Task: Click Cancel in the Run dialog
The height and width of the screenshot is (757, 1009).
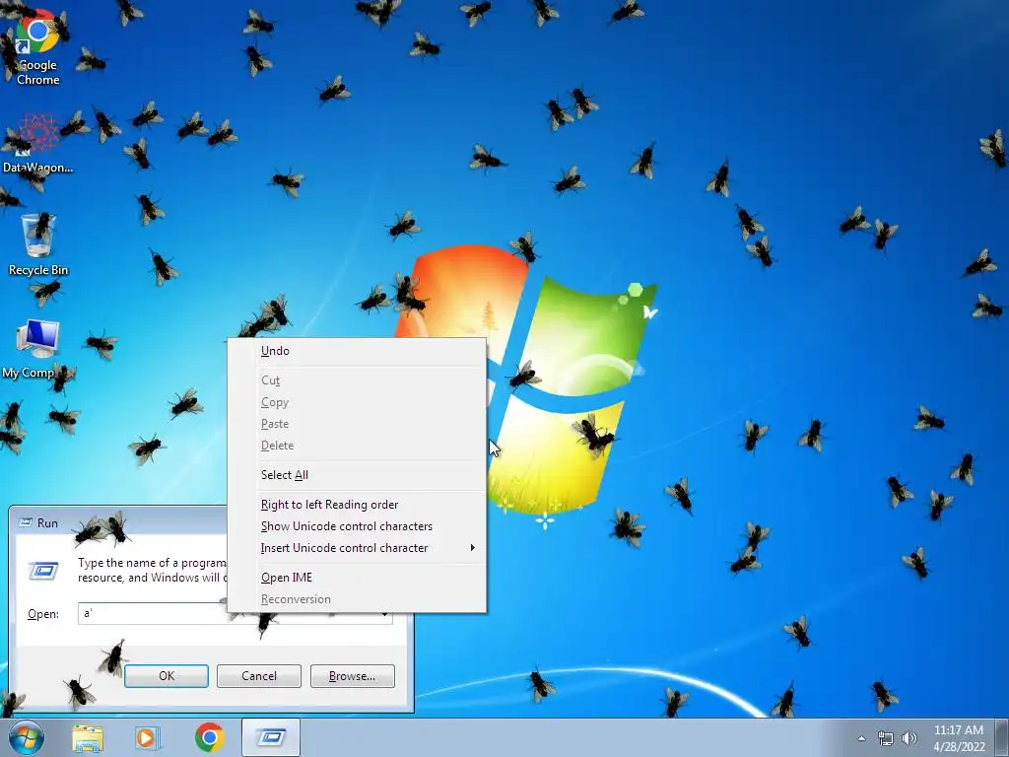Action: tap(259, 676)
